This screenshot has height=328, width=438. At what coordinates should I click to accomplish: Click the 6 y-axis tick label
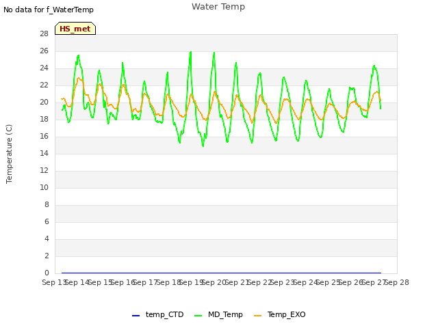(x=47, y=221)
